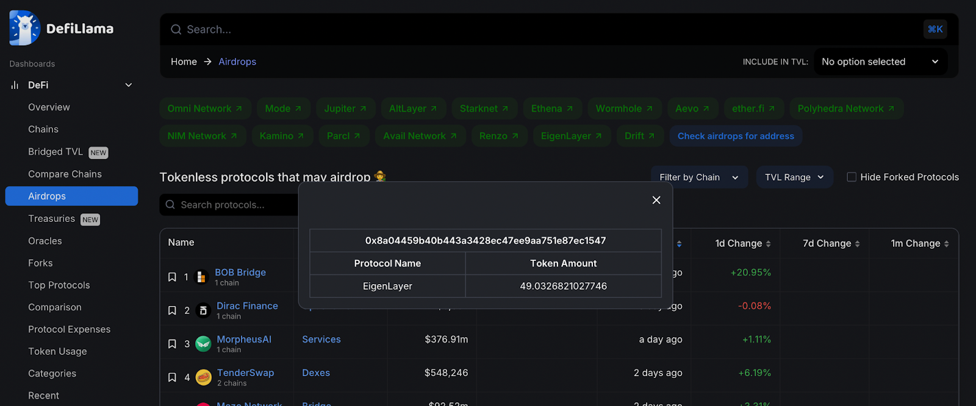976x406 pixels.
Task: Select Airdrops in the sidebar
Action: point(71,196)
